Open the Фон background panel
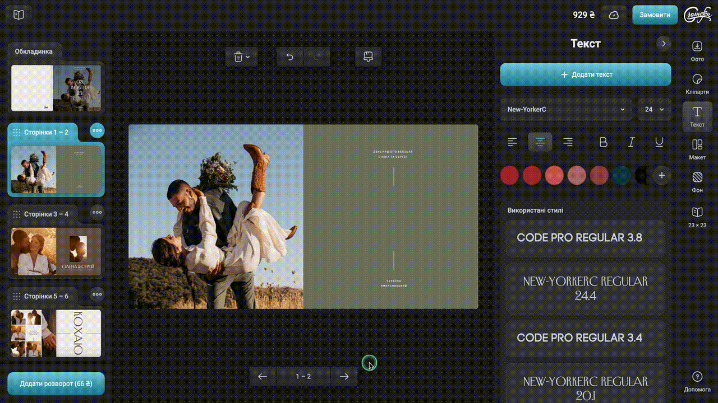Screen dimensions: 718x403 point(697,182)
